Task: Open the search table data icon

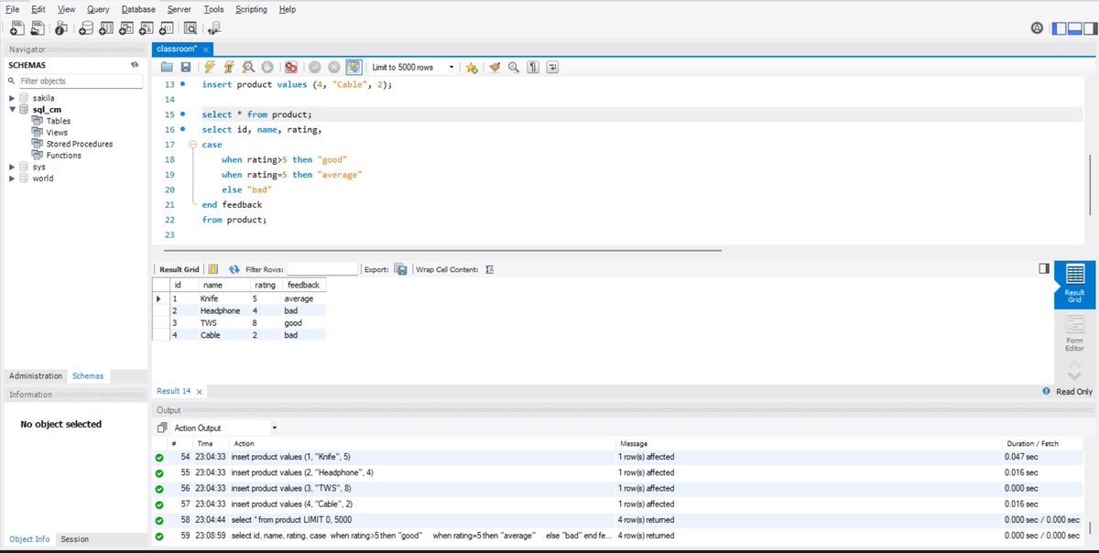Action: (x=192, y=29)
